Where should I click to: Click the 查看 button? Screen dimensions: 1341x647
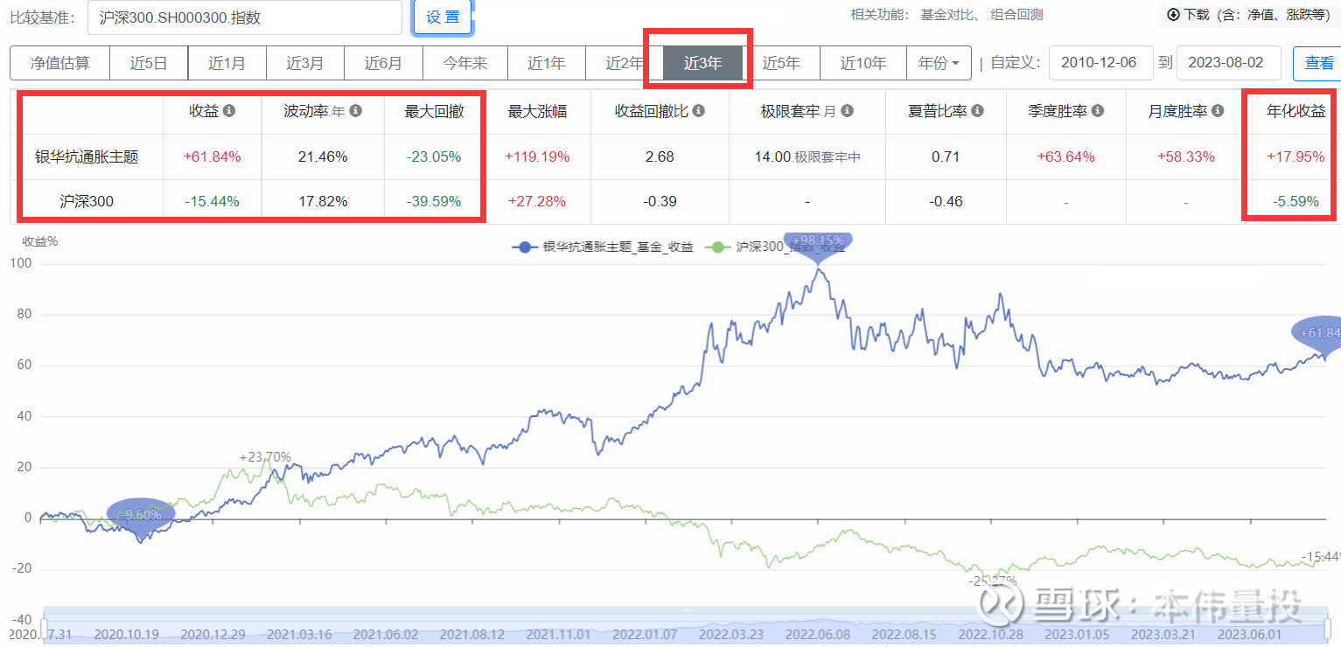coord(1319,63)
